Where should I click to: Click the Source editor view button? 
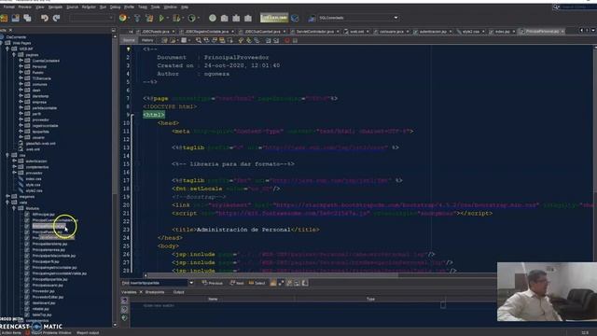(129, 40)
